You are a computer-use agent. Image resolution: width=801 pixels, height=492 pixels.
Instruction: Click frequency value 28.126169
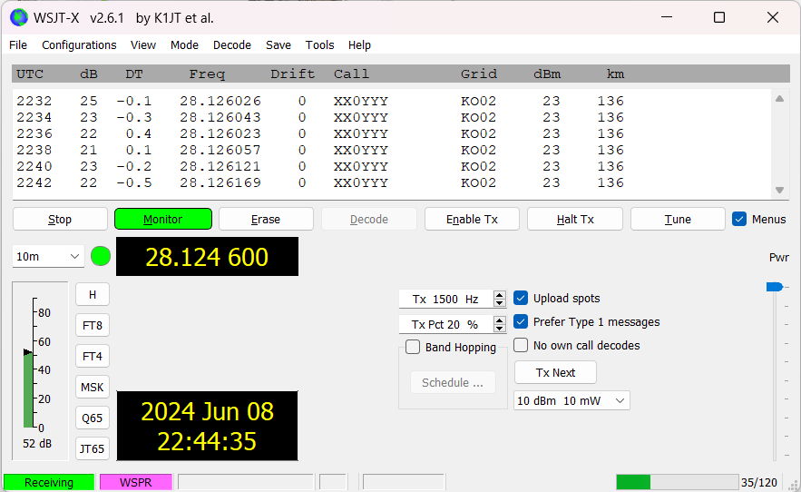[x=220, y=182]
